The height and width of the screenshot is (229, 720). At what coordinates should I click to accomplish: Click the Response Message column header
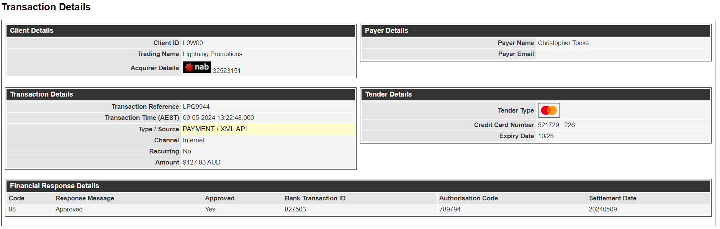(85, 198)
